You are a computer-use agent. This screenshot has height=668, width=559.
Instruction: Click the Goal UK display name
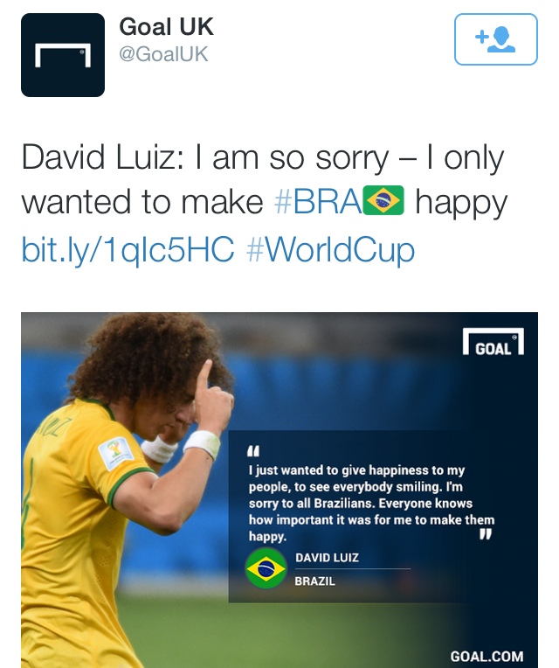coord(166,27)
